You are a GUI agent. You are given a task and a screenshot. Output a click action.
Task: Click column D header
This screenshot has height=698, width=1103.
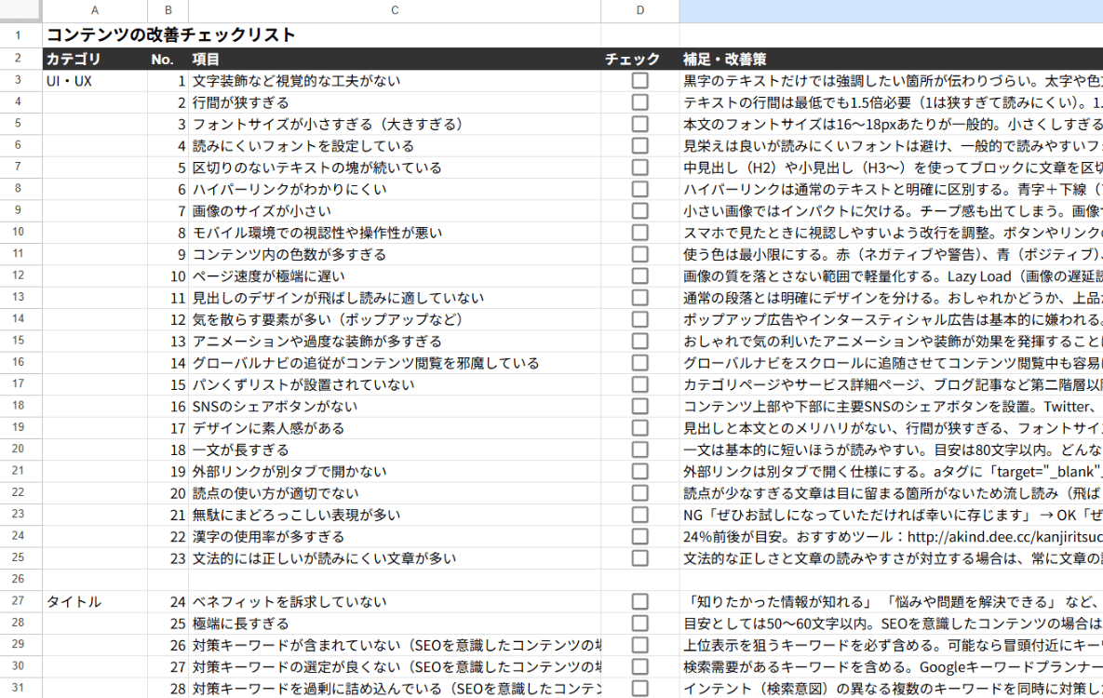(639, 11)
